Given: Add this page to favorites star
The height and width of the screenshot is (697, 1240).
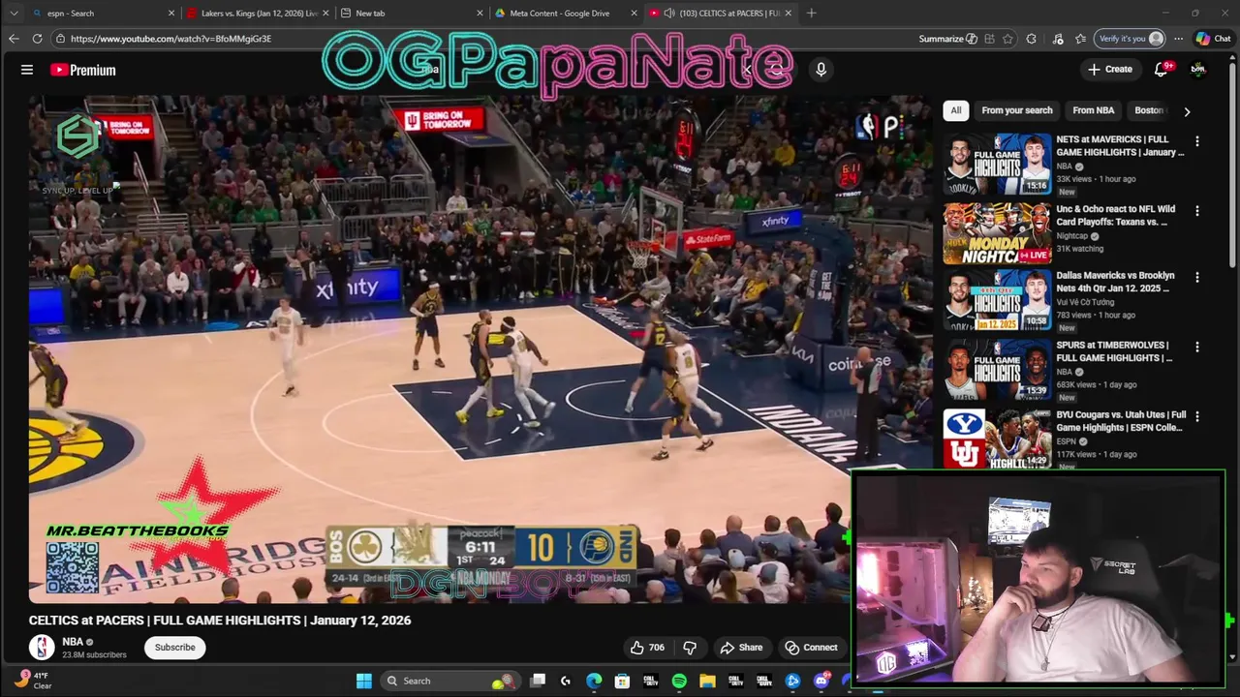Looking at the screenshot, I should (1008, 39).
